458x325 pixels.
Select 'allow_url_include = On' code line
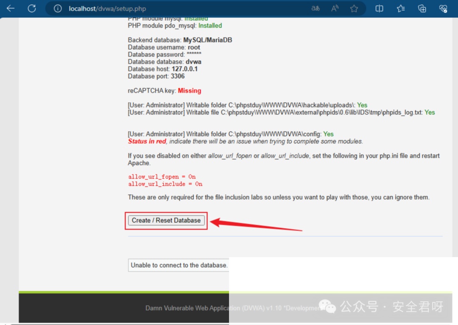coord(165,184)
